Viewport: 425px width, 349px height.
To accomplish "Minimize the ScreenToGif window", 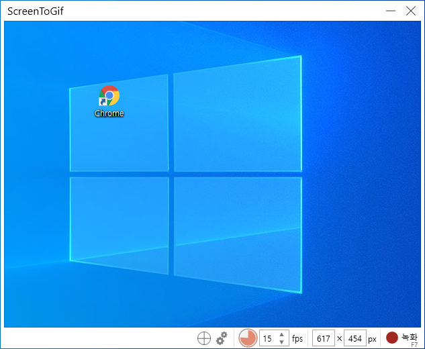I will point(391,11).
